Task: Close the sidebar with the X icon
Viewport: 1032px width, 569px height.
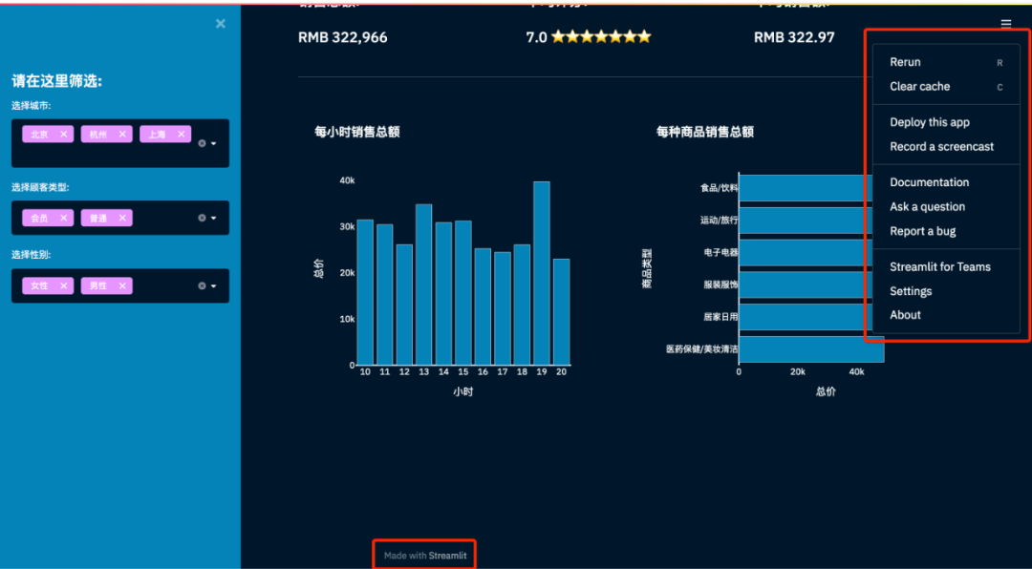Action: [221, 24]
